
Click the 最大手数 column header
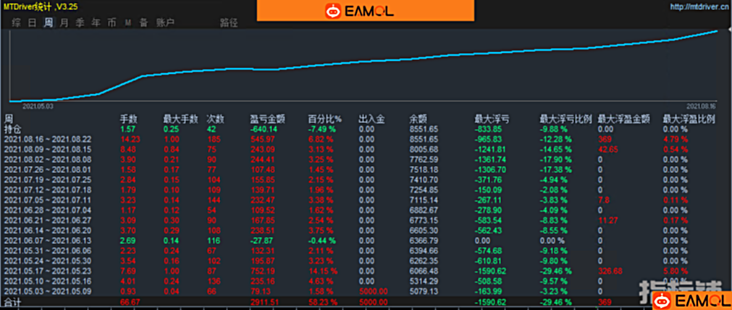[180, 119]
